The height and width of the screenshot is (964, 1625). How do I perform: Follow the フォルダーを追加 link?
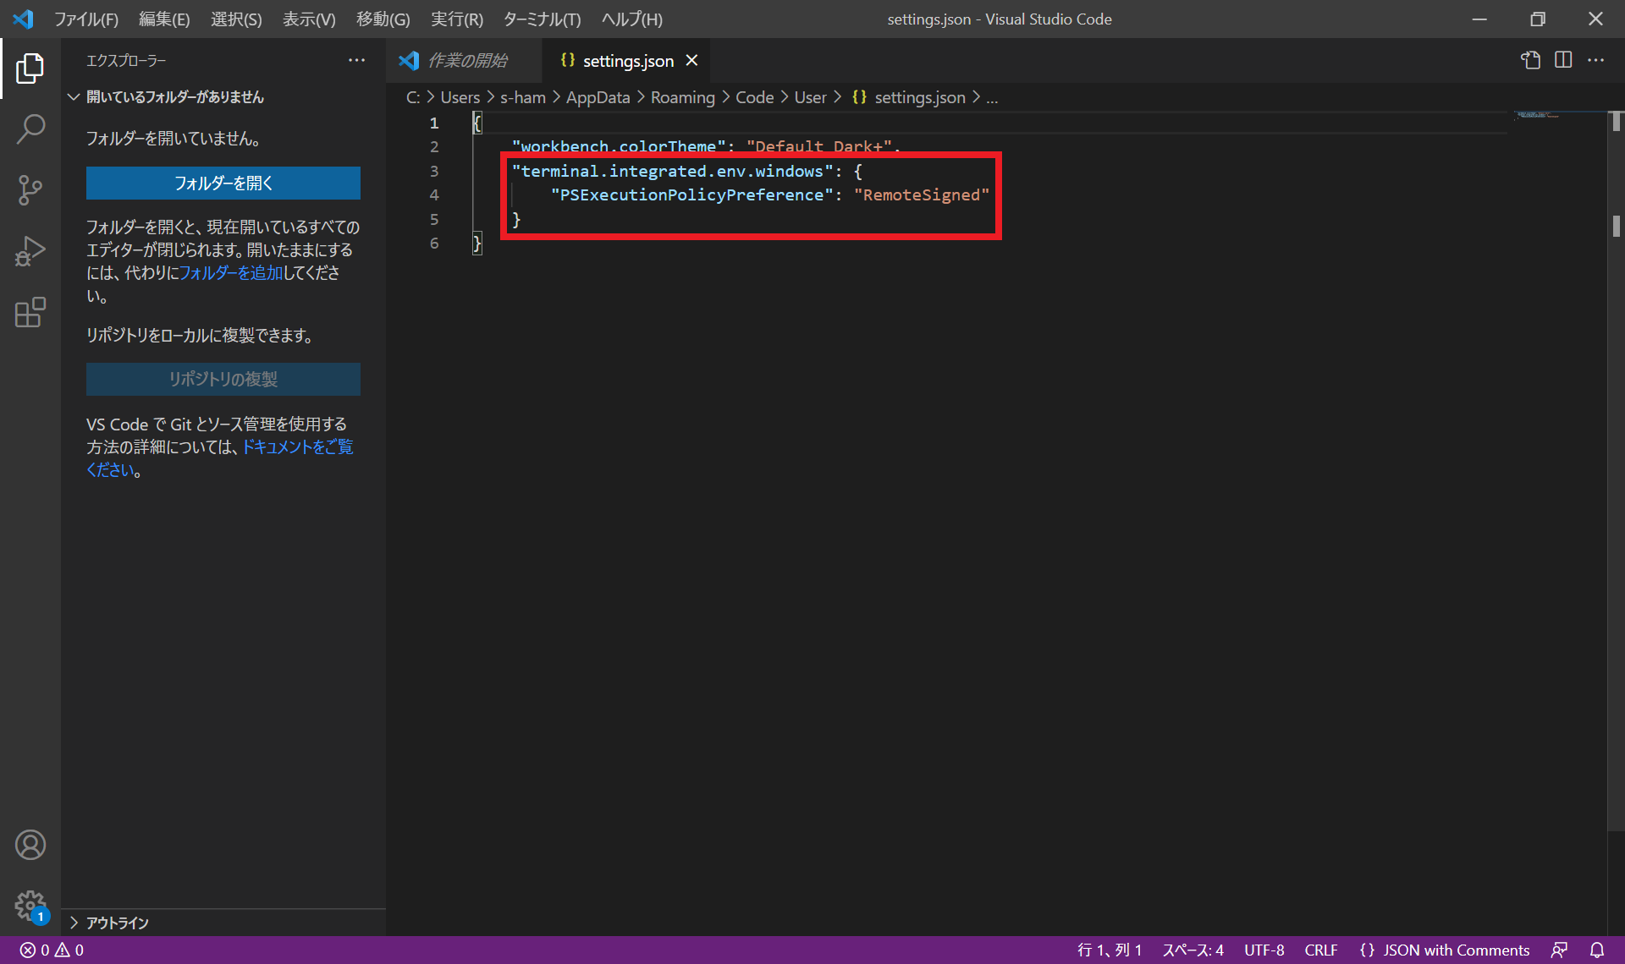tap(231, 272)
